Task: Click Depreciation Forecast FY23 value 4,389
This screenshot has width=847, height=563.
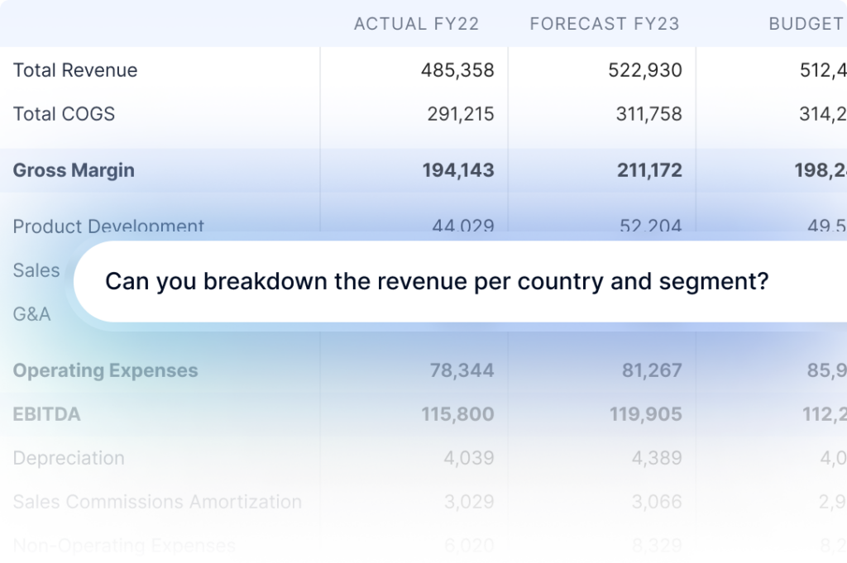Action: tap(658, 458)
